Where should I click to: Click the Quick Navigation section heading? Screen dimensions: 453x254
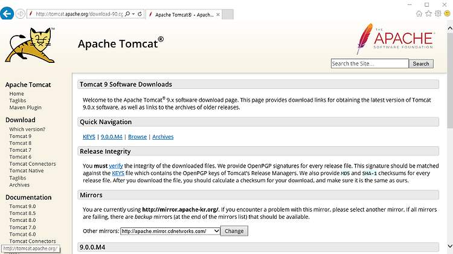coord(106,122)
